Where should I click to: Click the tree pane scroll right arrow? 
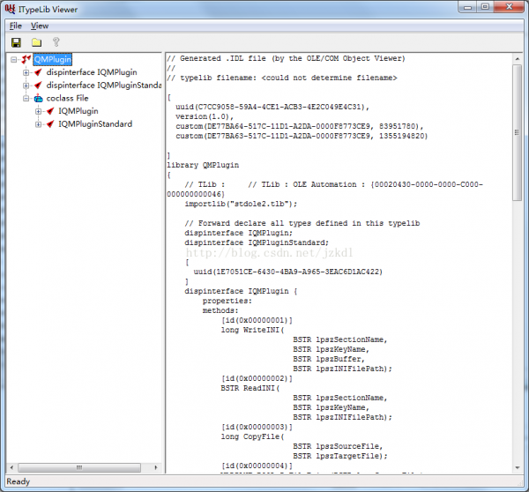tap(156, 467)
